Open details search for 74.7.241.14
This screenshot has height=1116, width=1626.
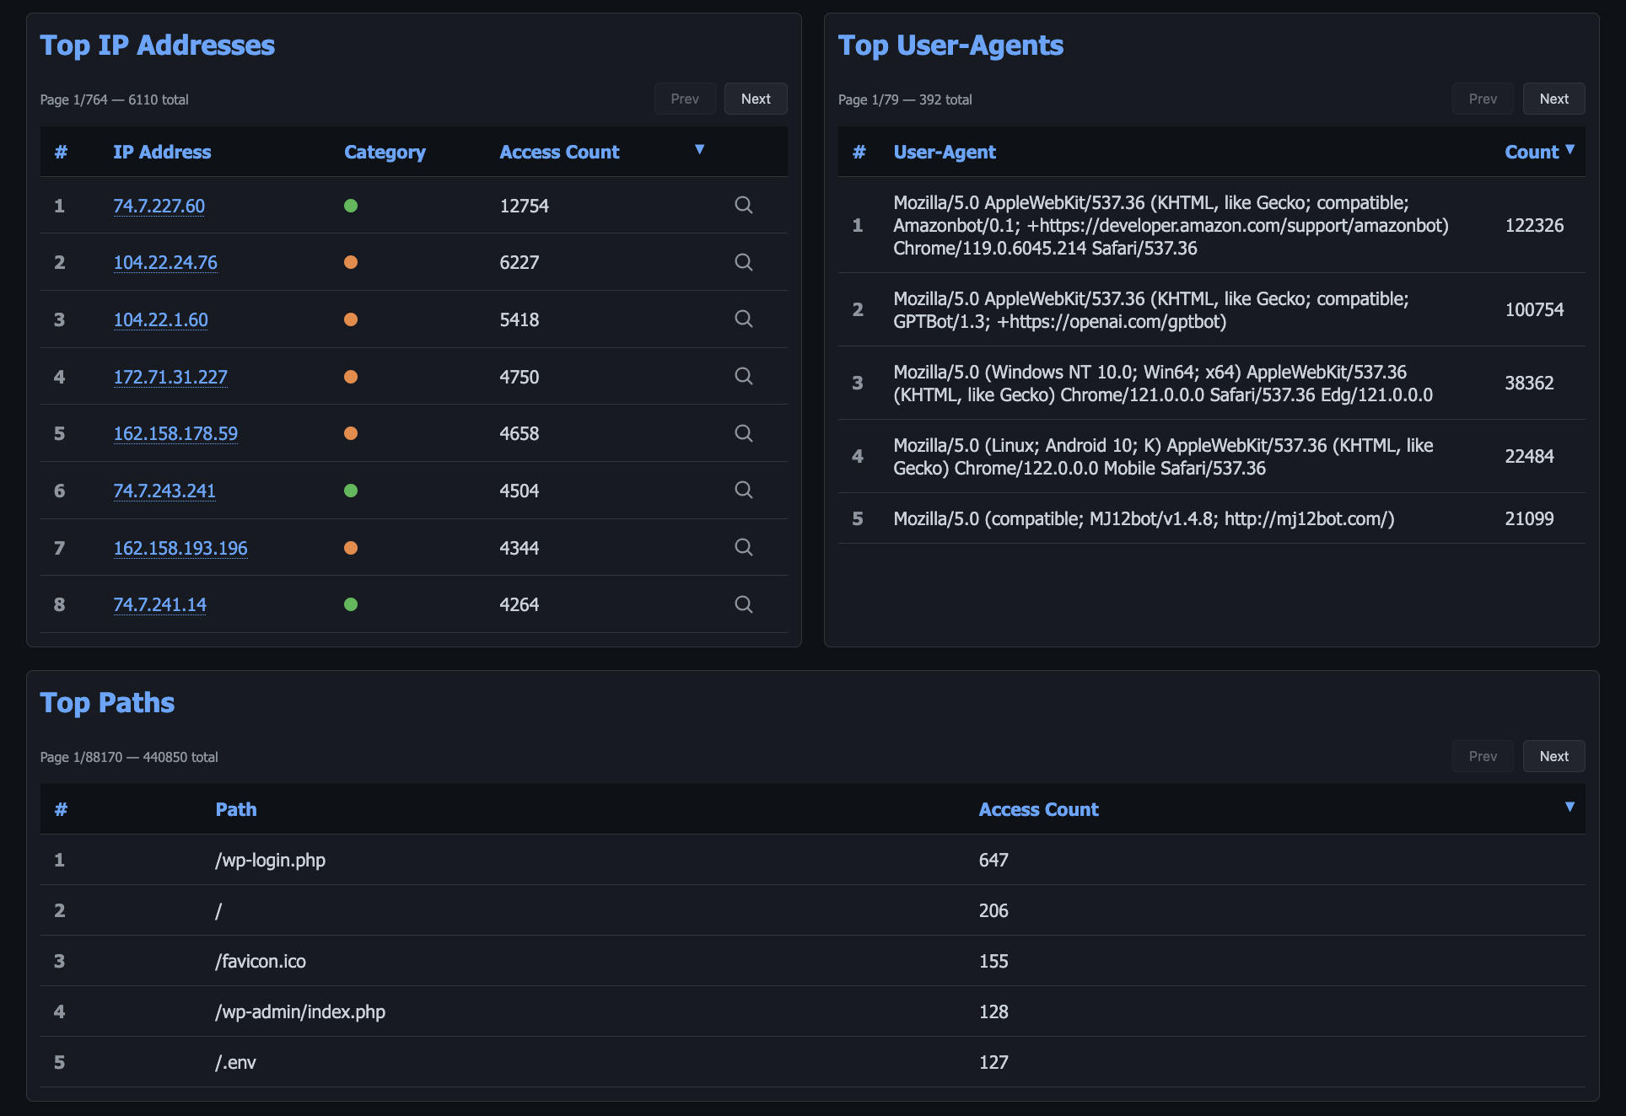coord(743,604)
